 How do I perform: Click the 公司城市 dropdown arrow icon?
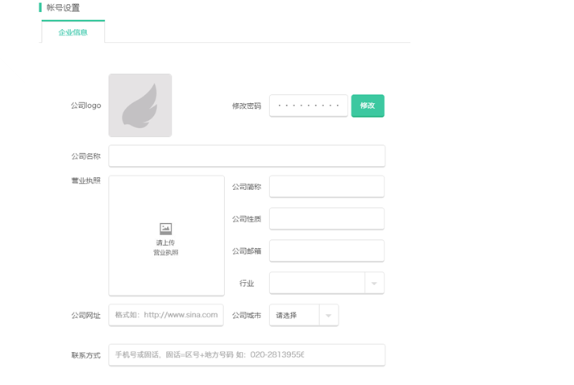(x=329, y=316)
